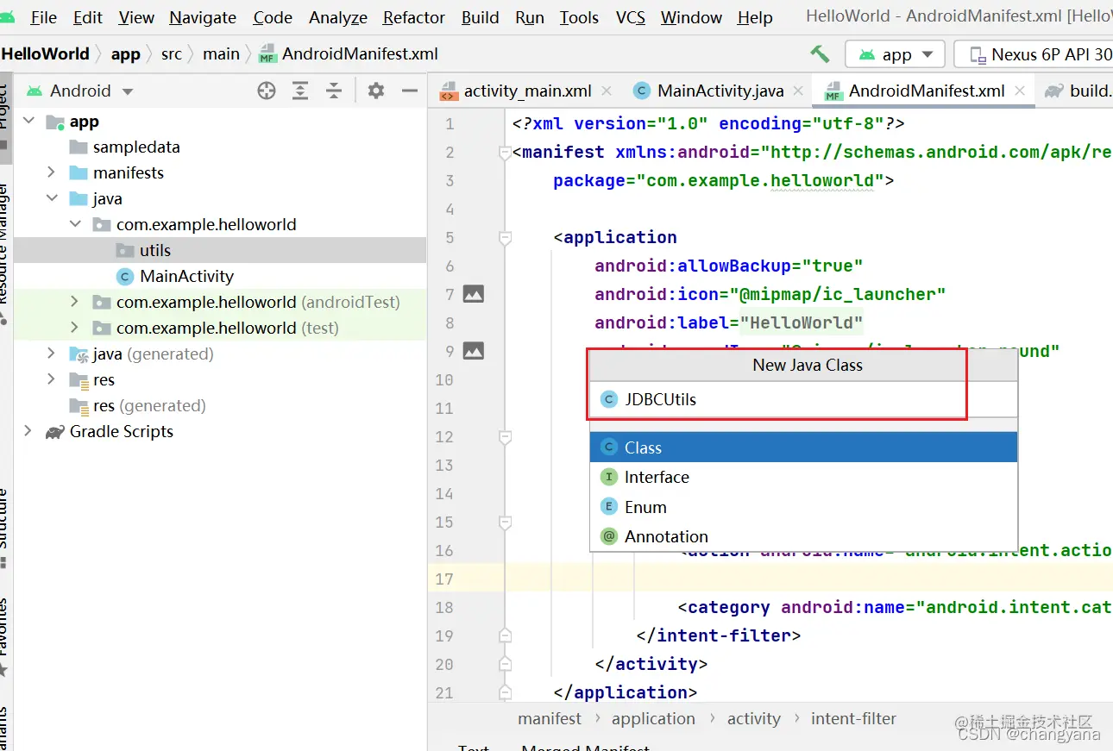Expand com.example.helloworld (test) package
The image size is (1113, 751).
(x=75, y=328)
